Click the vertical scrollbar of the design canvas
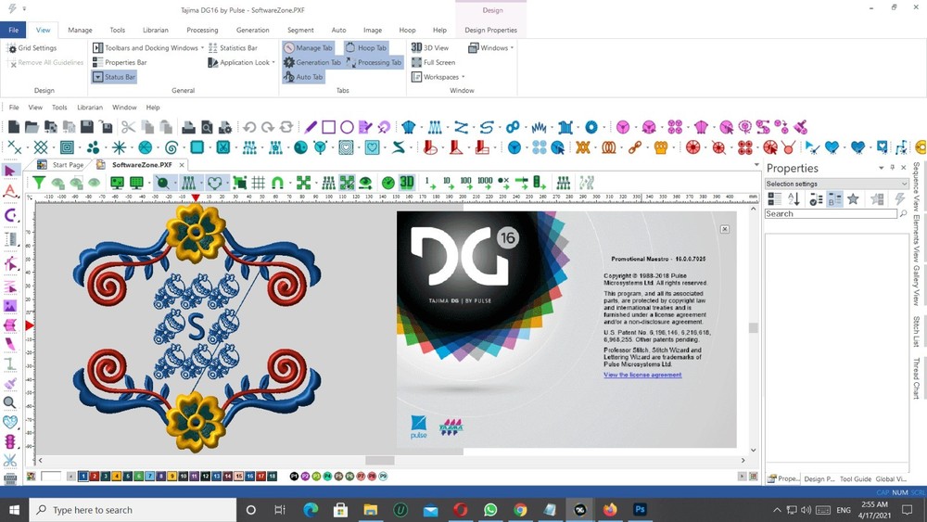This screenshot has width=927, height=522. click(x=753, y=328)
